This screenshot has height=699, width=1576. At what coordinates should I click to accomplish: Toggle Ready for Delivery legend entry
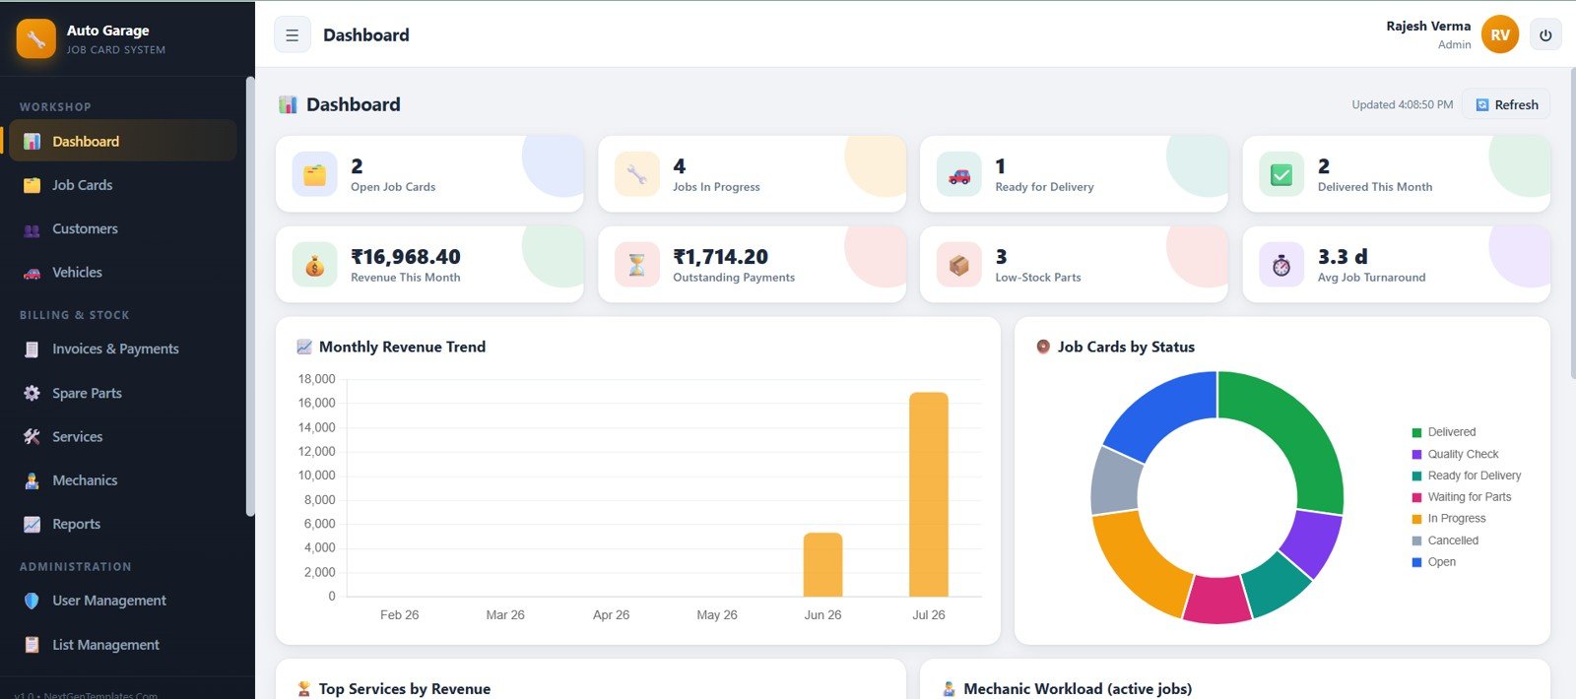1467,476
